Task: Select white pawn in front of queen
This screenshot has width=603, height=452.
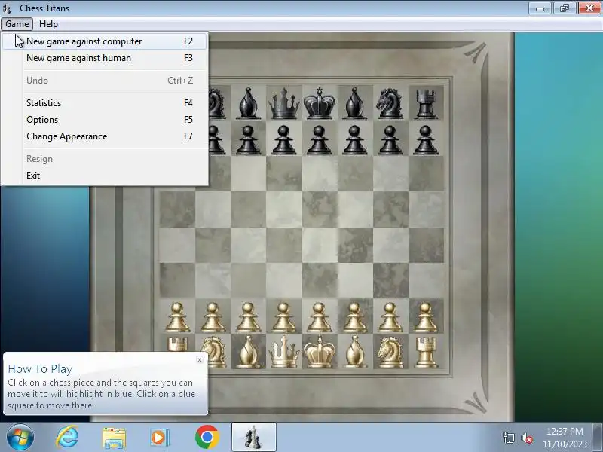Action: [284, 317]
